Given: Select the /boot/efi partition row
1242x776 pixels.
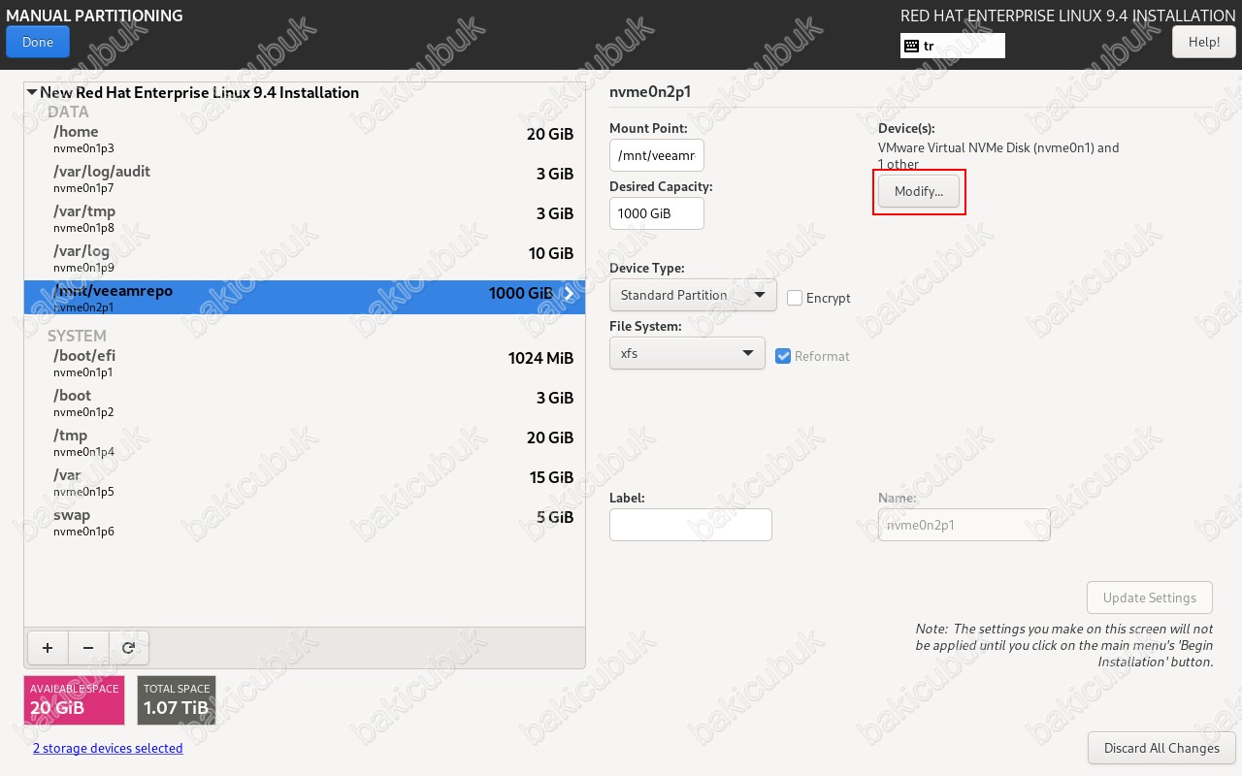Looking at the screenshot, I should [305, 364].
